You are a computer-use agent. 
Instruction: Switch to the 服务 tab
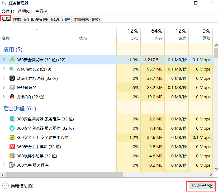pos(96,19)
